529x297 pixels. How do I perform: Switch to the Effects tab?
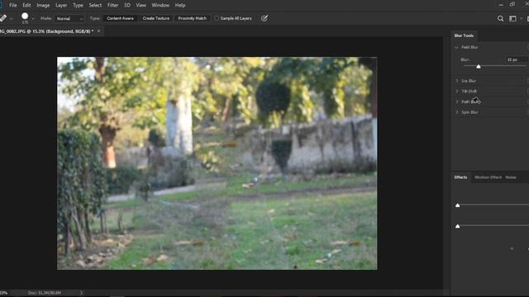tap(460, 177)
